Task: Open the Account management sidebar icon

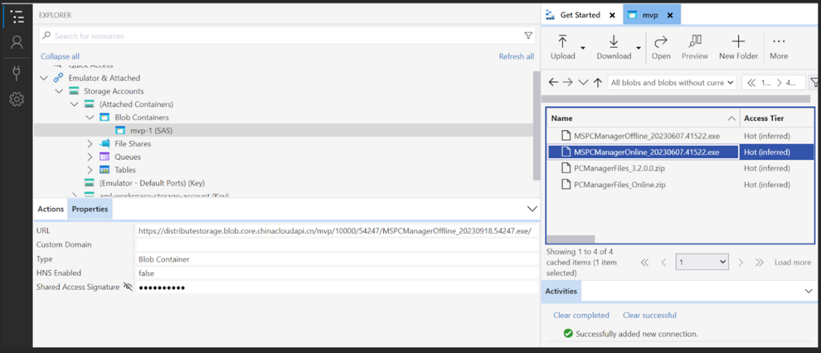Action: pos(17,42)
